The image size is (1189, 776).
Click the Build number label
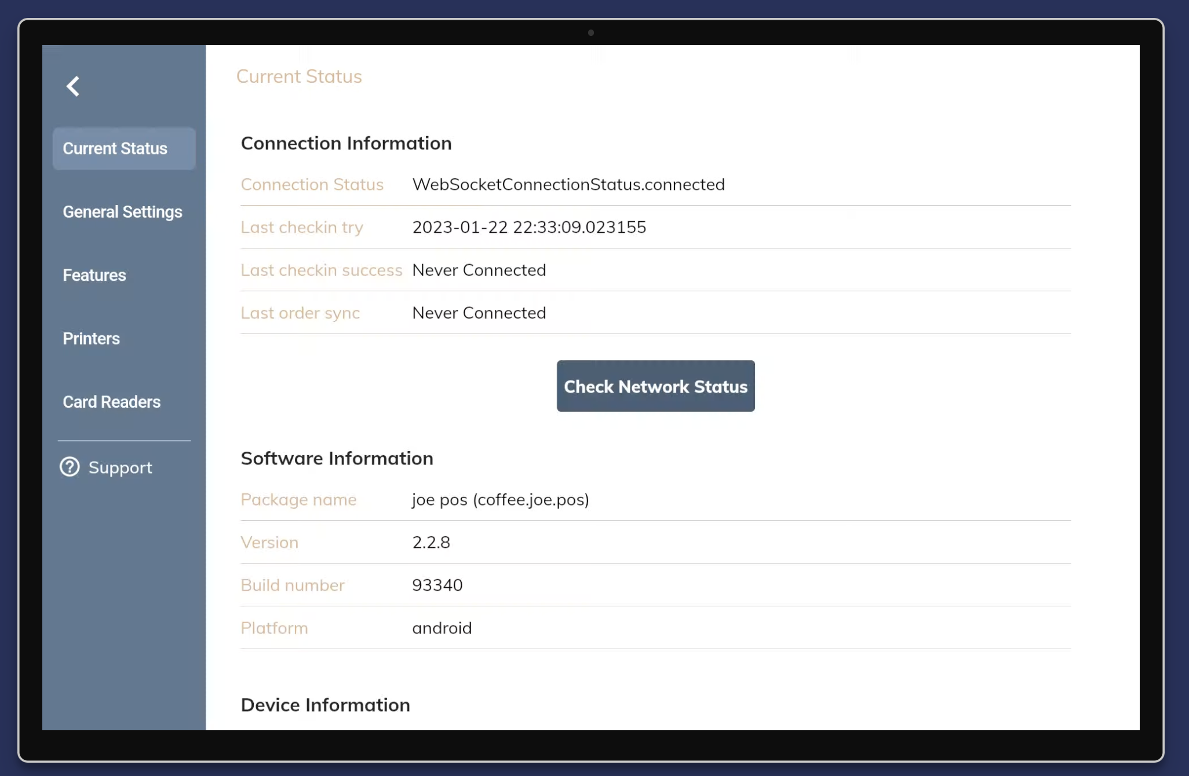pos(293,585)
